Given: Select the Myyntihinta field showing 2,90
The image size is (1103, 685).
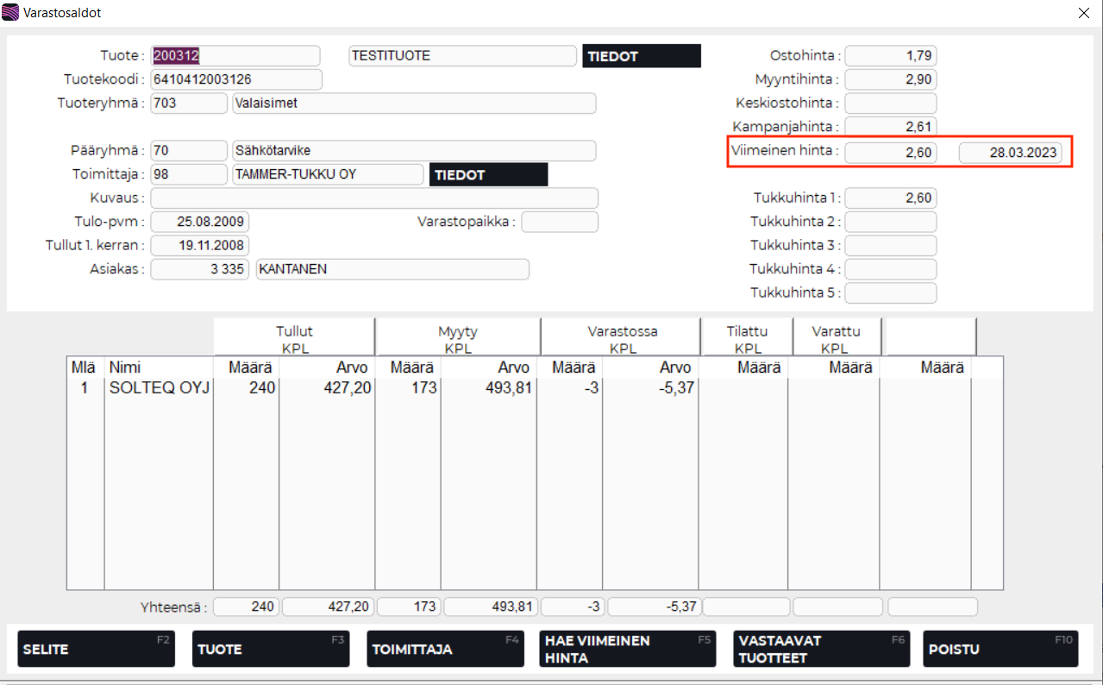Looking at the screenshot, I should click(890, 79).
